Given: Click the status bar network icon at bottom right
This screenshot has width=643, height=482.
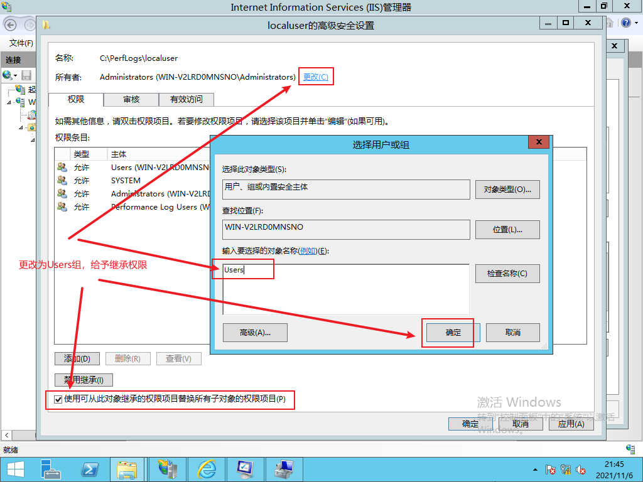Looking at the screenshot, I should [630, 448].
